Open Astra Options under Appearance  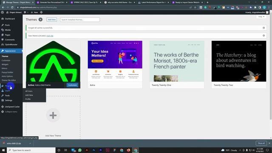pyautogui.click(x=7, y=76)
